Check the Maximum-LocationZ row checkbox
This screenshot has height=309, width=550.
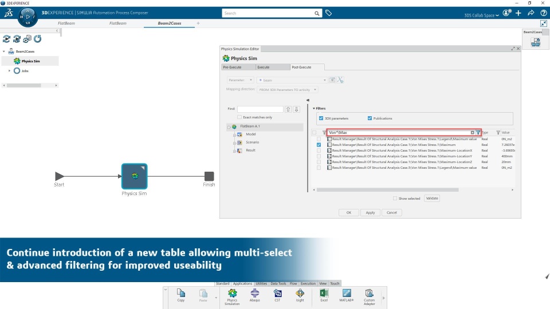tap(319, 162)
